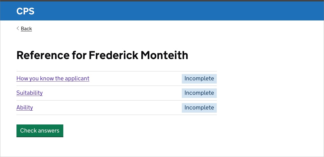Click empty row space between Ability and its tag

tap(107, 108)
